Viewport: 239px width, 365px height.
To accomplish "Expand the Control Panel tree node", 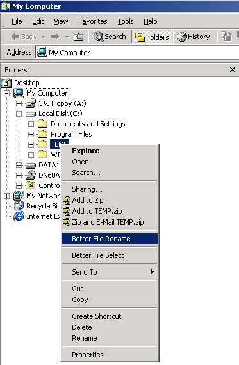I will [19, 185].
